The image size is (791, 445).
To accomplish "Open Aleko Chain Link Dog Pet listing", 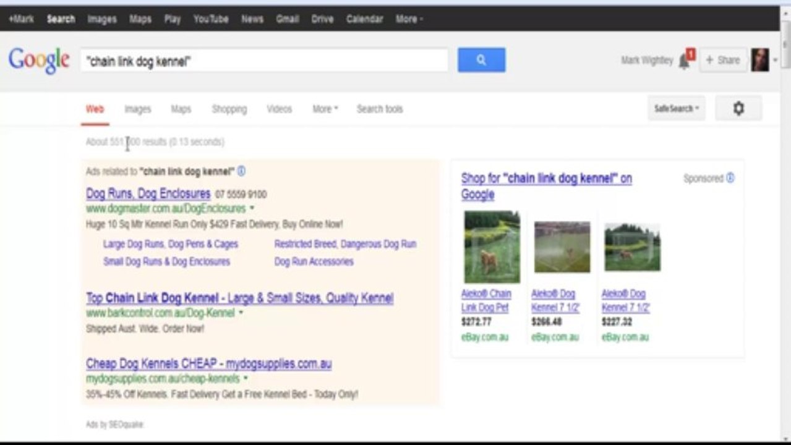I will coord(486,300).
